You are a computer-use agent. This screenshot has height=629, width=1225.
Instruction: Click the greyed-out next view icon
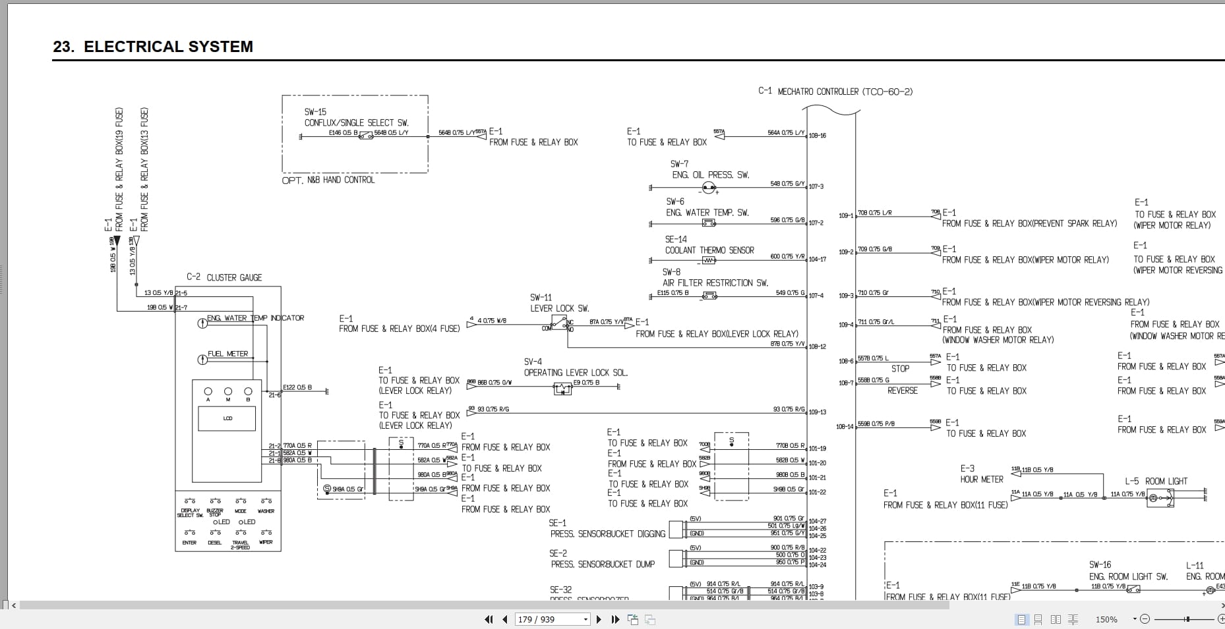tap(650, 619)
